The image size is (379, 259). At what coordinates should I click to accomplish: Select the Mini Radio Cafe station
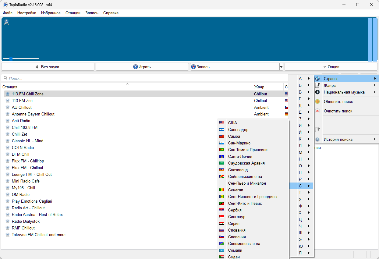pos(26,181)
